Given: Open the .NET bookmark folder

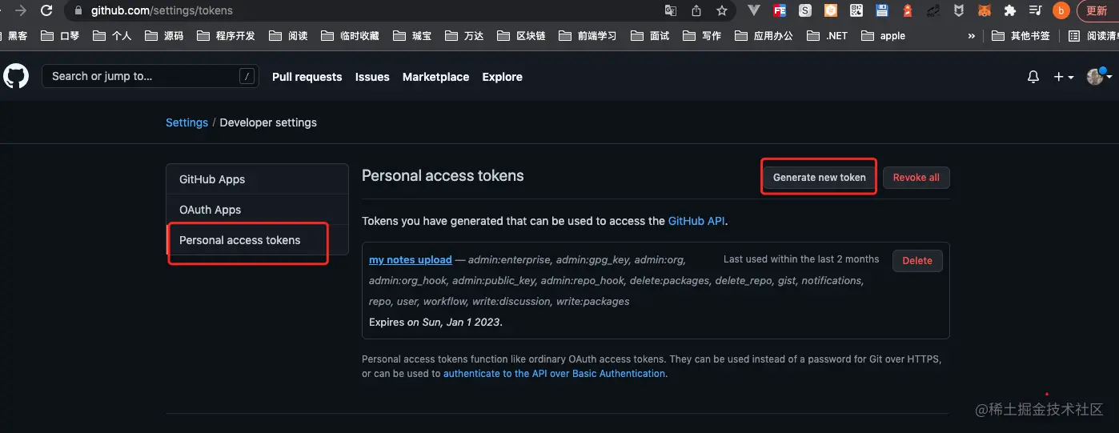Looking at the screenshot, I should [x=827, y=36].
